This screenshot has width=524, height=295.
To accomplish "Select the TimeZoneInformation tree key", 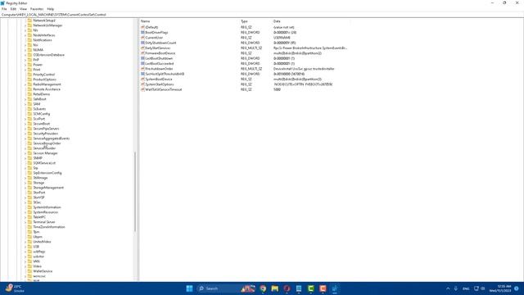I will point(49,227).
